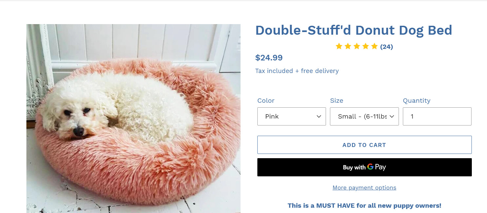Screen dimensions: 487x213
Task: Click the fifth, last rating star
Action: (374, 46)
